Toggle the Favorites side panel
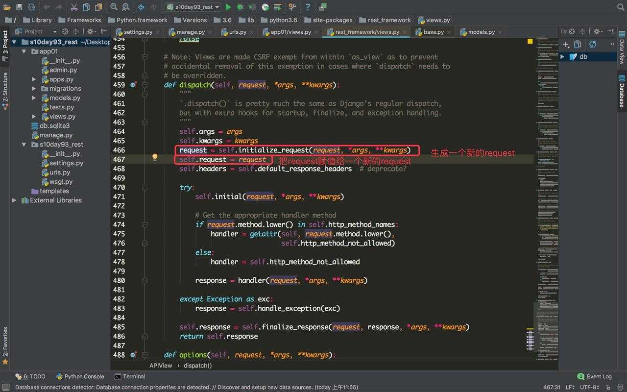 (5, 345)
